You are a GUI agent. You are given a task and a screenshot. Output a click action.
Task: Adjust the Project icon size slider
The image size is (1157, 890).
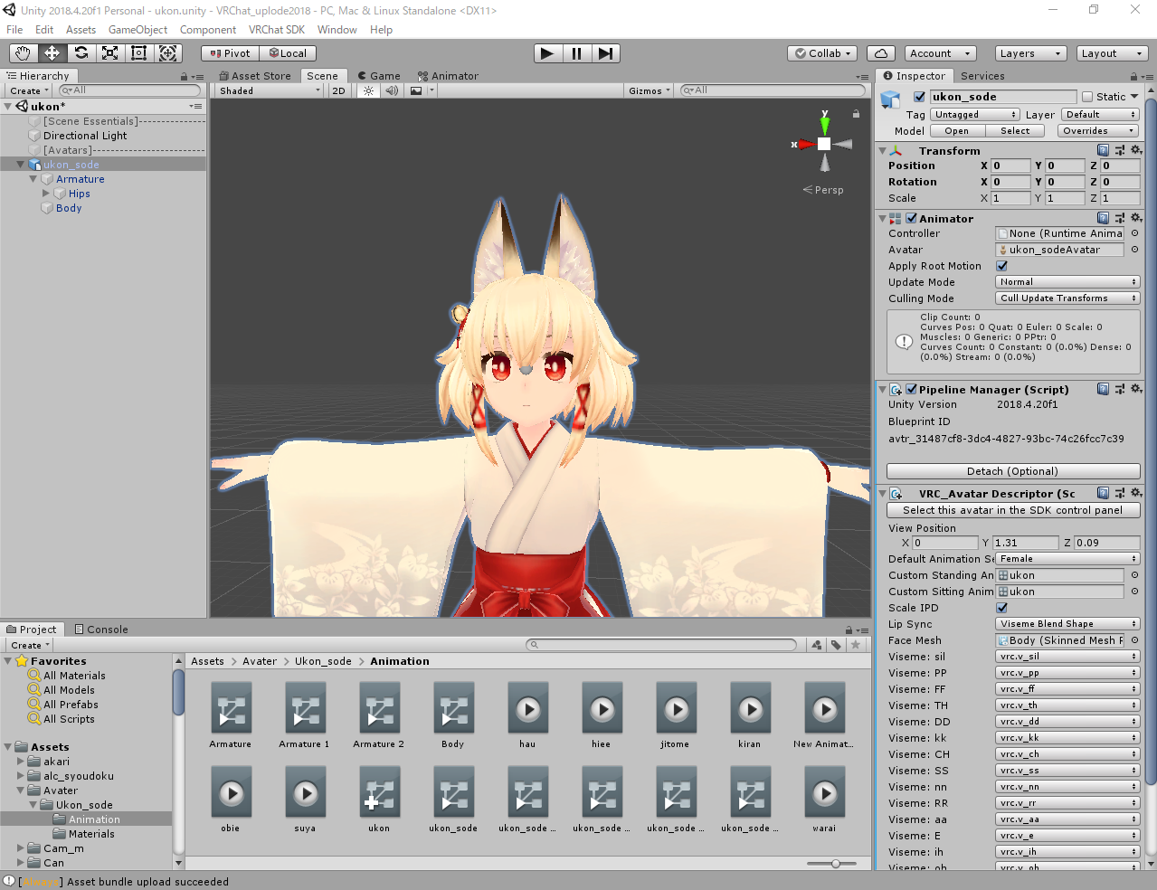click(x=836, y=864)
